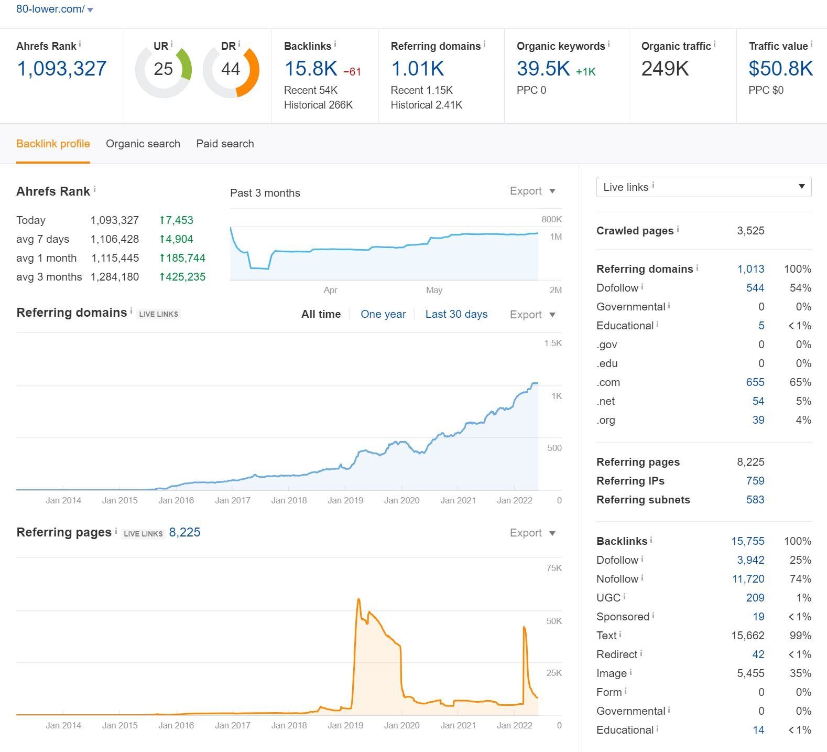
Task: Click info icon beside Organic keywords
Action: pyautogui.click(x=608, y=45)
